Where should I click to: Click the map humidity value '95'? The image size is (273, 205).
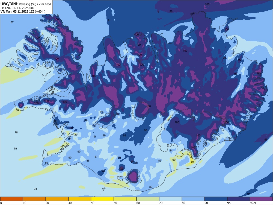pyautogui.click(x=146, y=130)
